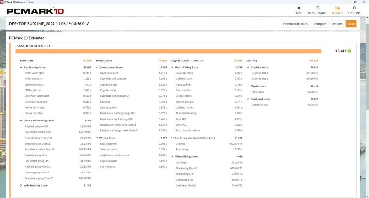Collapse the Video Conferencing Score section
Viewport: 369px width, 198px height.
click(x=21, y=121)
